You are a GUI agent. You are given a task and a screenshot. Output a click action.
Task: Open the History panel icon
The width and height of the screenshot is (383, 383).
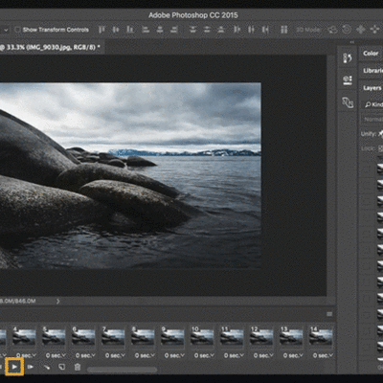[348, 58]
